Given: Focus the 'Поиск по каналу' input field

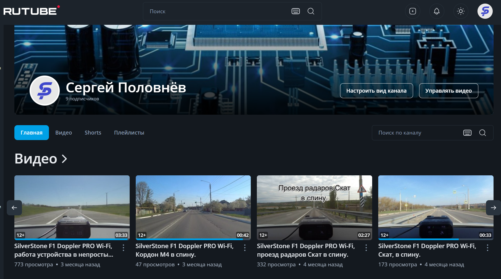Looking at the screenshot, I should tap(418, 133).
